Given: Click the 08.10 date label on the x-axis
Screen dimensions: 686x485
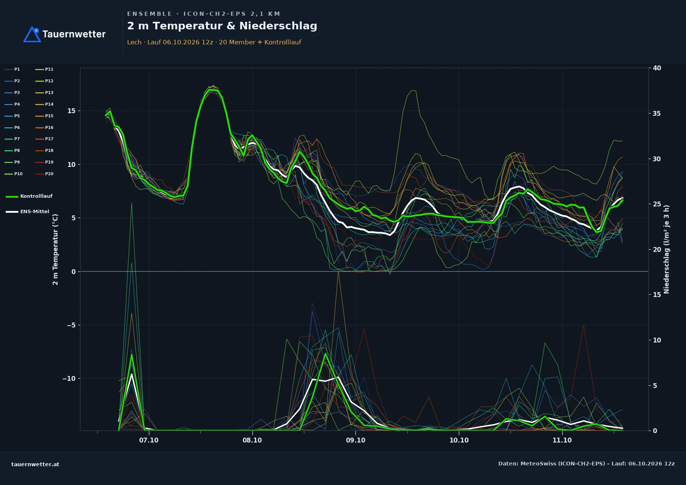Looking at the screenshot, I should (x=252, y=440).
